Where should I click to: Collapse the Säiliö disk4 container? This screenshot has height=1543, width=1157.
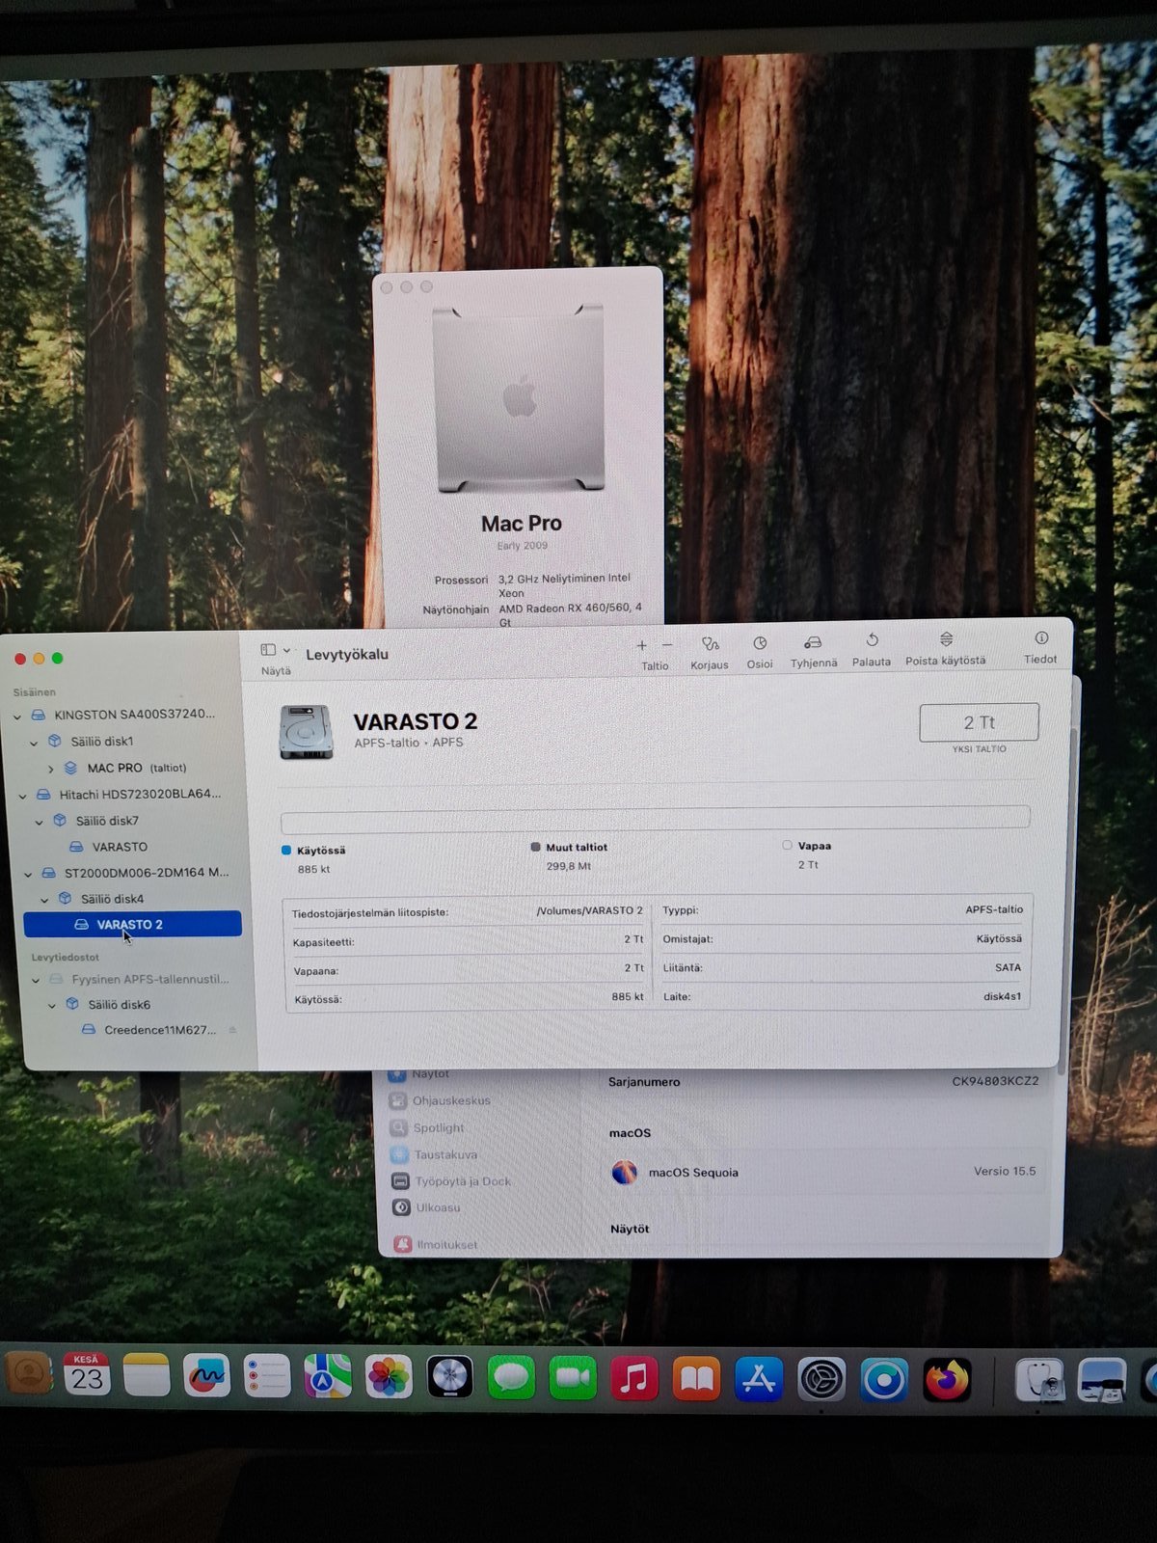44,900
